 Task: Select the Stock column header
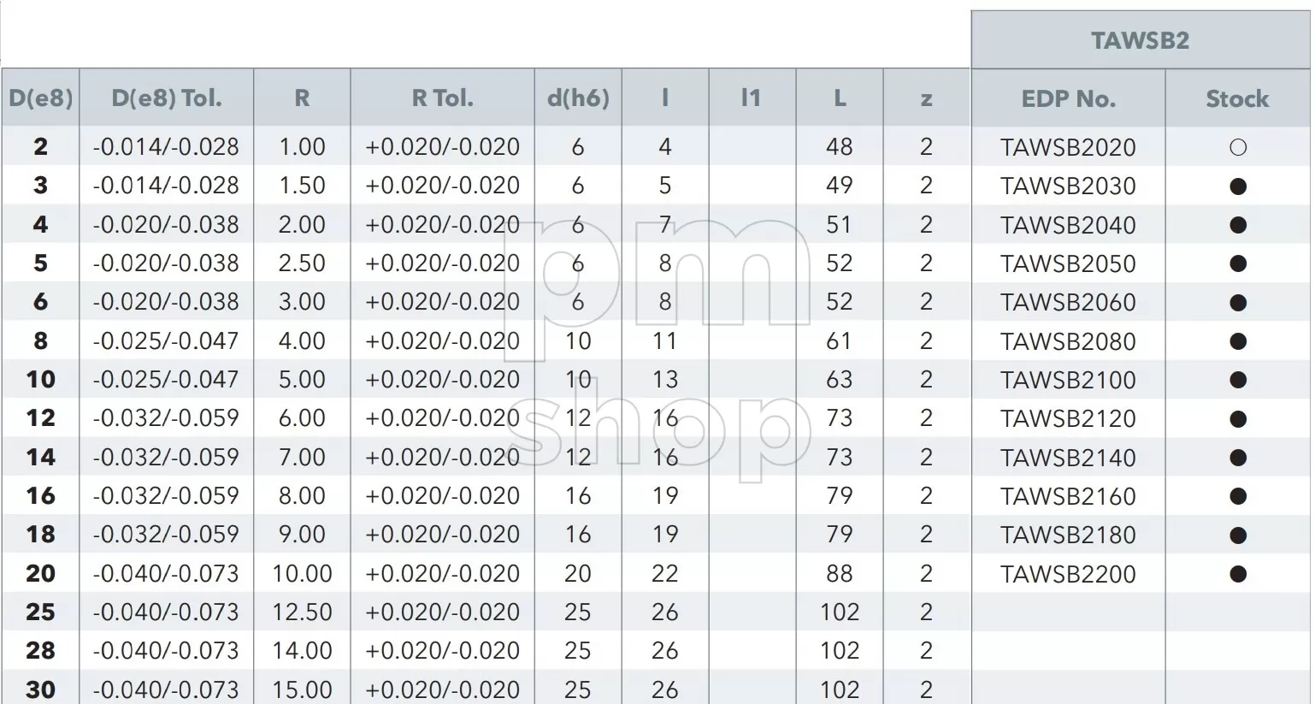[x=1237, y=98]
